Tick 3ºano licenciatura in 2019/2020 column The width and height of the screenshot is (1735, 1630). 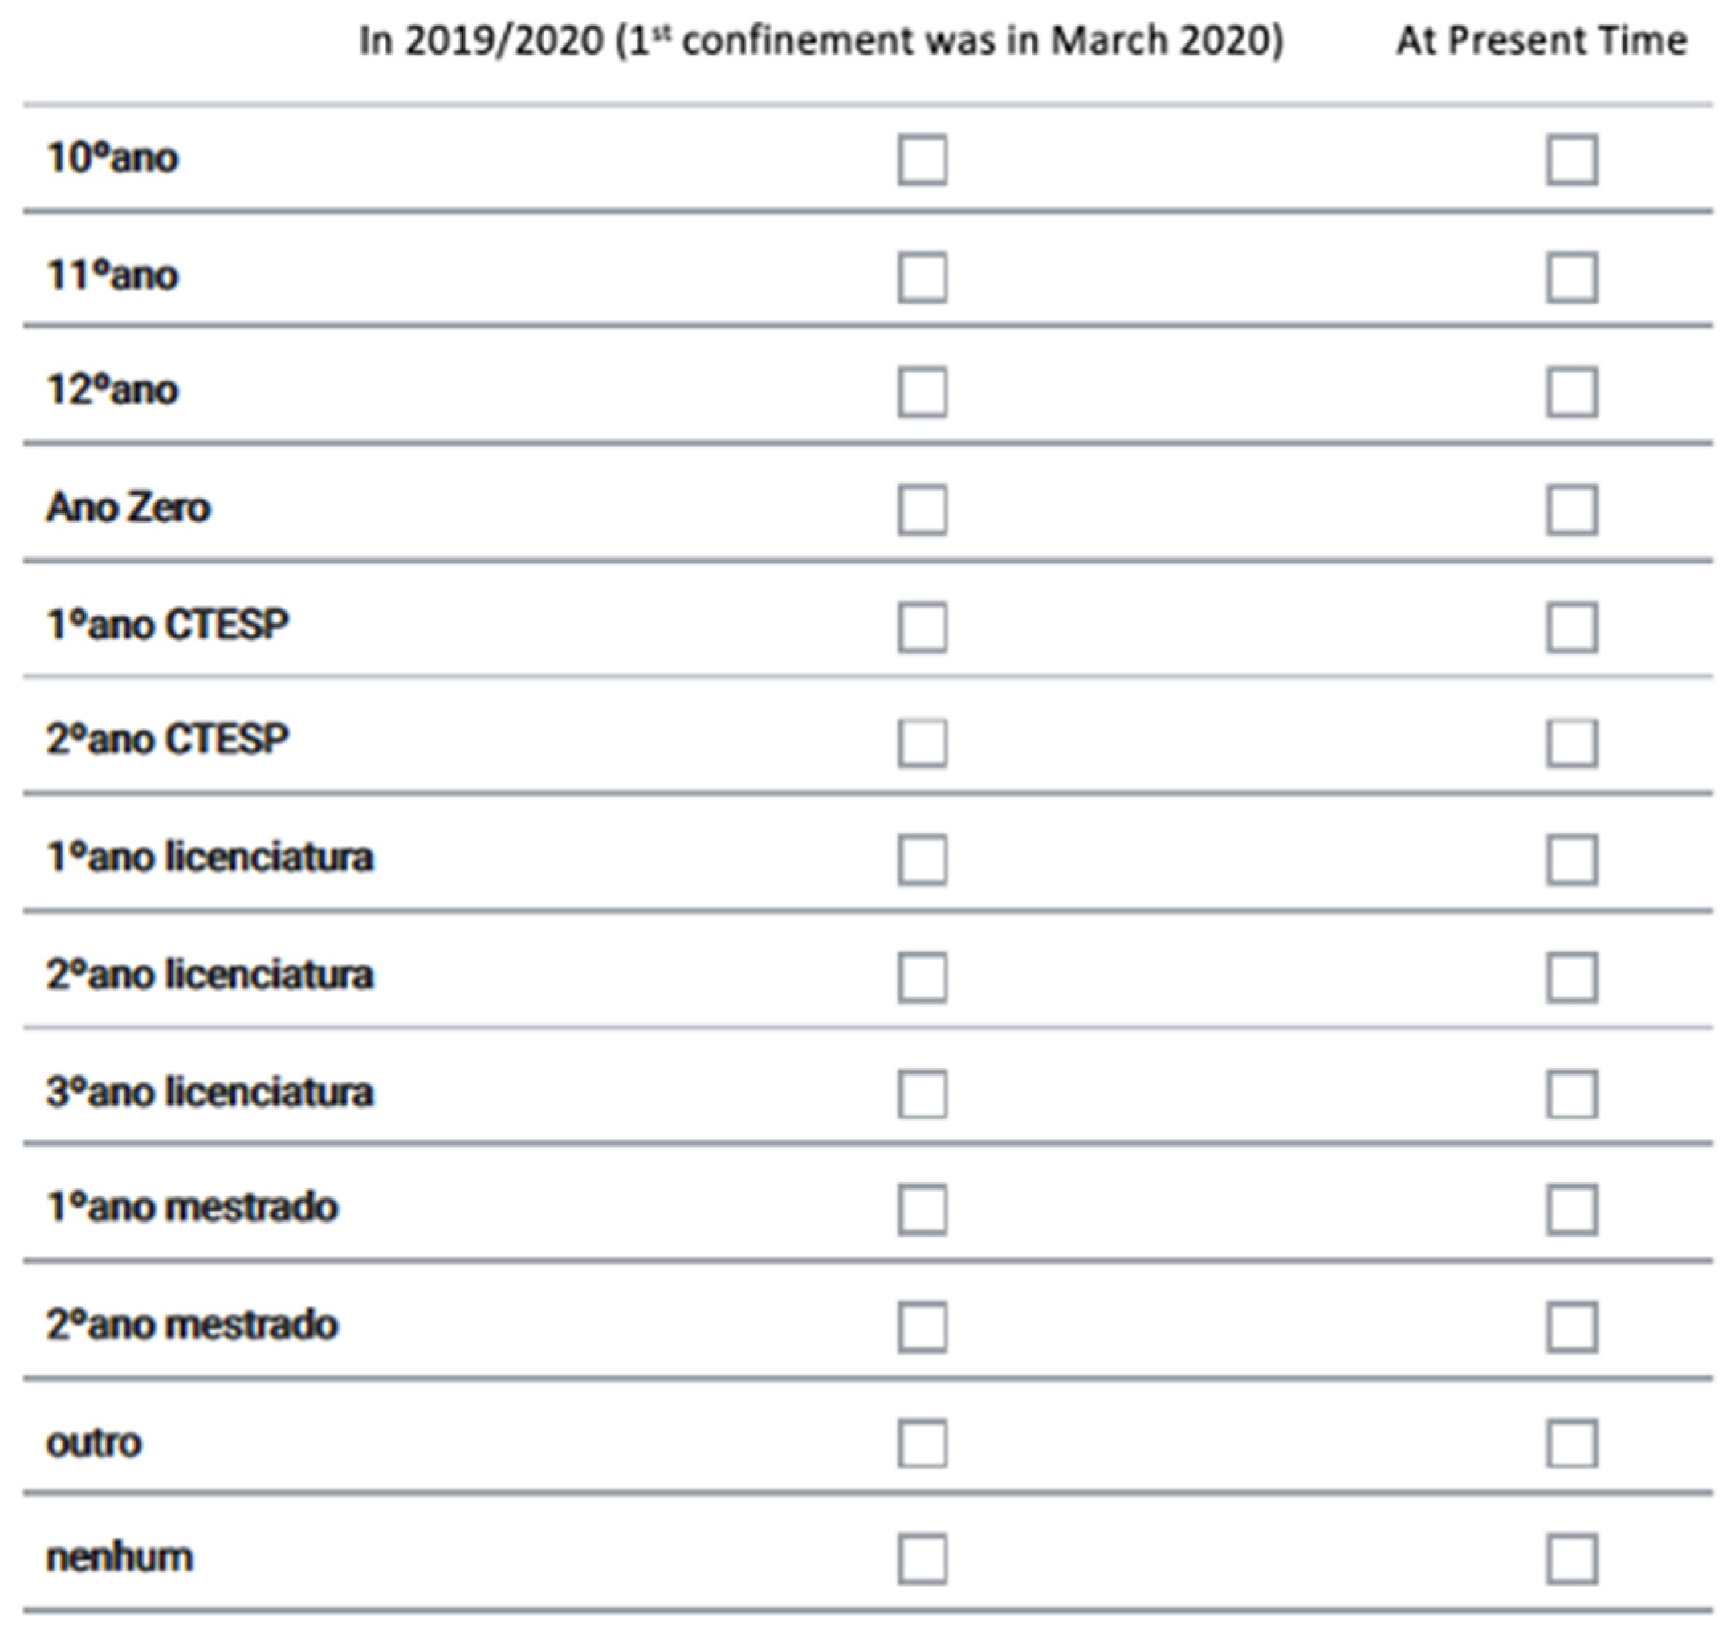[x=922, y=1094]
